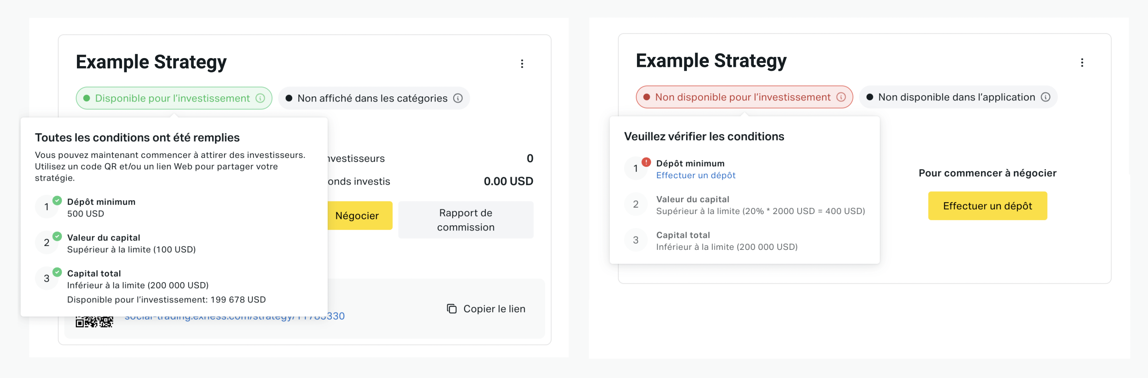The width and height of the screenshot is (1148, 378).
Task: Open the 'Rapport de commission' button
Action: pos(466,220)
